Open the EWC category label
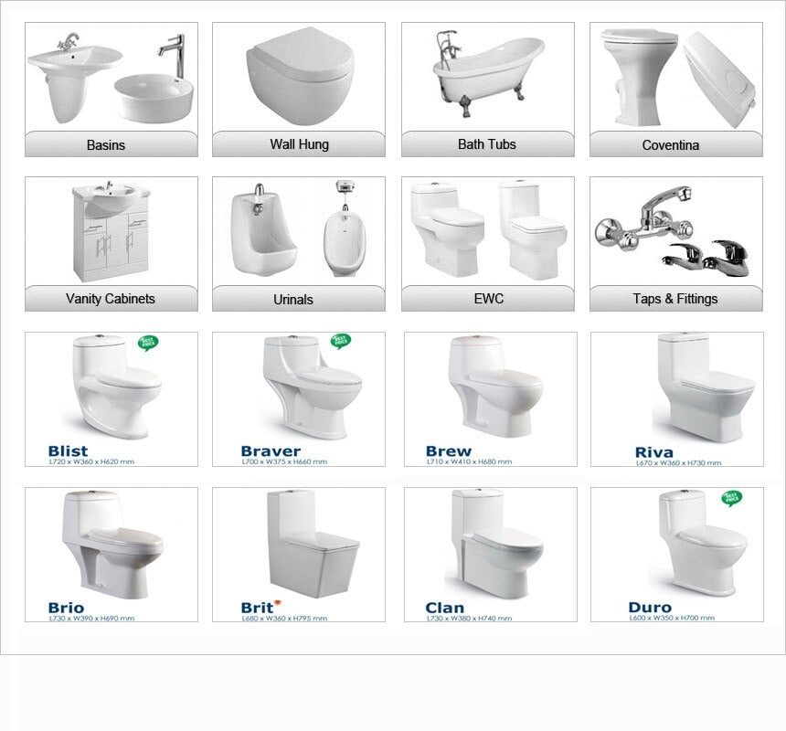Screen dimensions: 786x731 pos(488,299)
